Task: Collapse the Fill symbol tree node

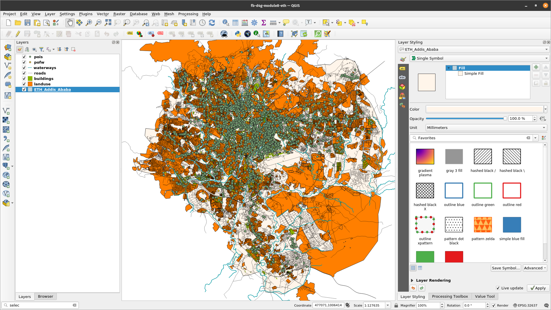Action: click(449, 68)
